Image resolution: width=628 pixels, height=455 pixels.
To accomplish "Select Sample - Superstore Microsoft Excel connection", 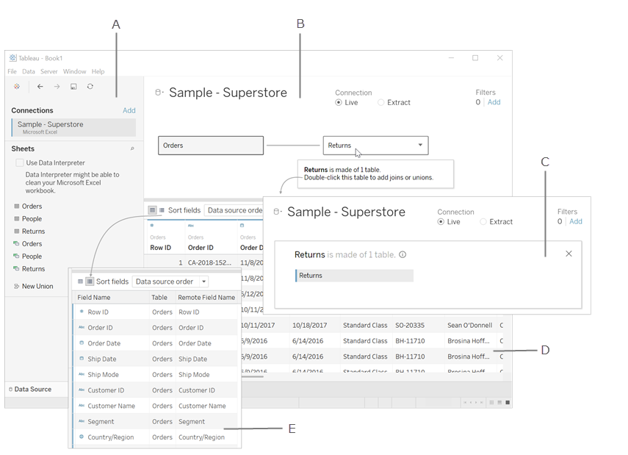I will (x=73, y=127).
